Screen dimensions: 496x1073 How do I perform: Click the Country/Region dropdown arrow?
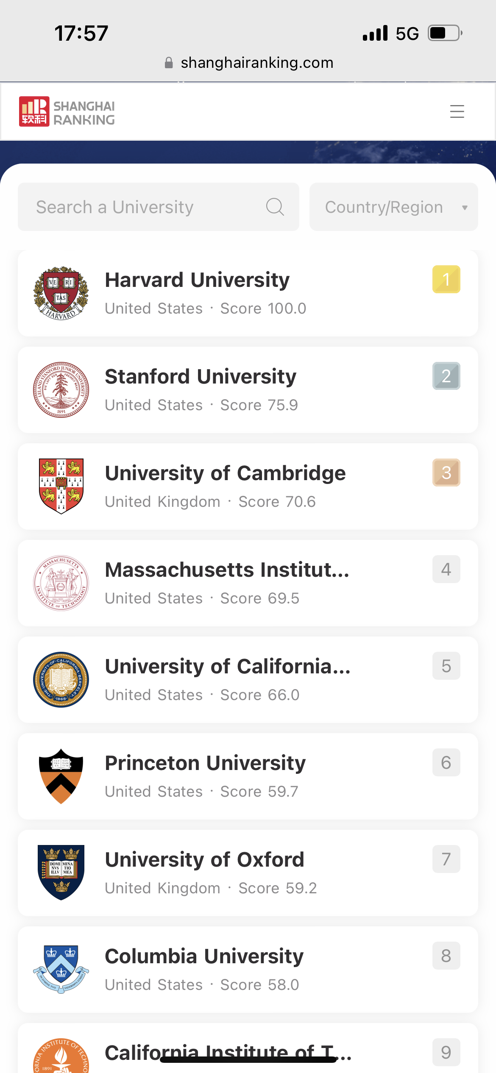pos(465,208)
